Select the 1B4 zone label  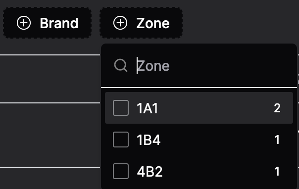pos(149,140)
